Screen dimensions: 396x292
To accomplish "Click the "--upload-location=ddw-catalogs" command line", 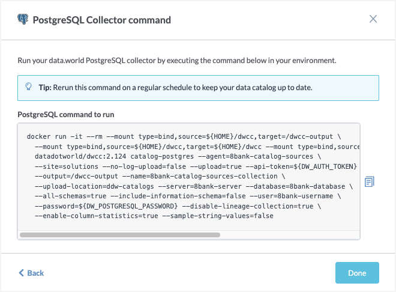I will [x=194, y=186].
